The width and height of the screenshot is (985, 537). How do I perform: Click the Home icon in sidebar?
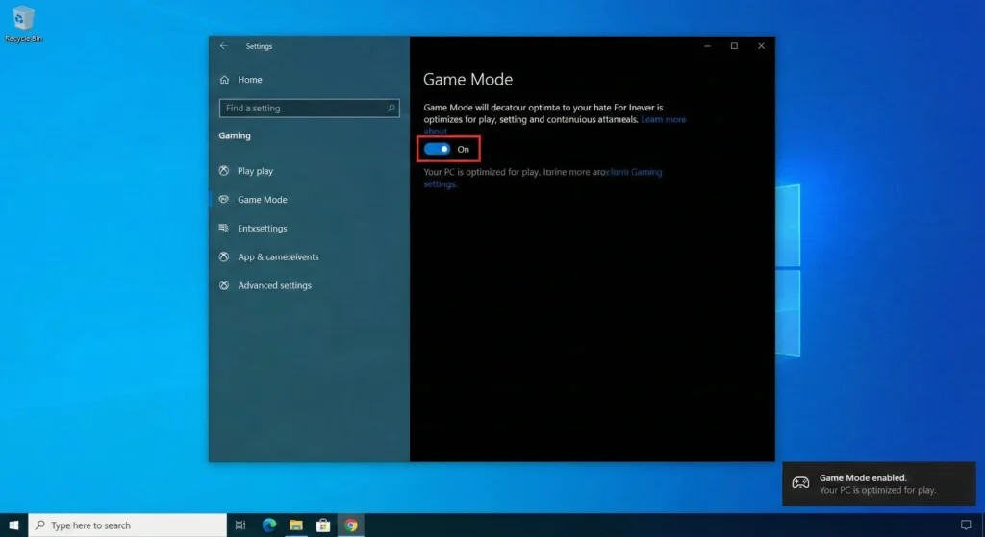224,80
